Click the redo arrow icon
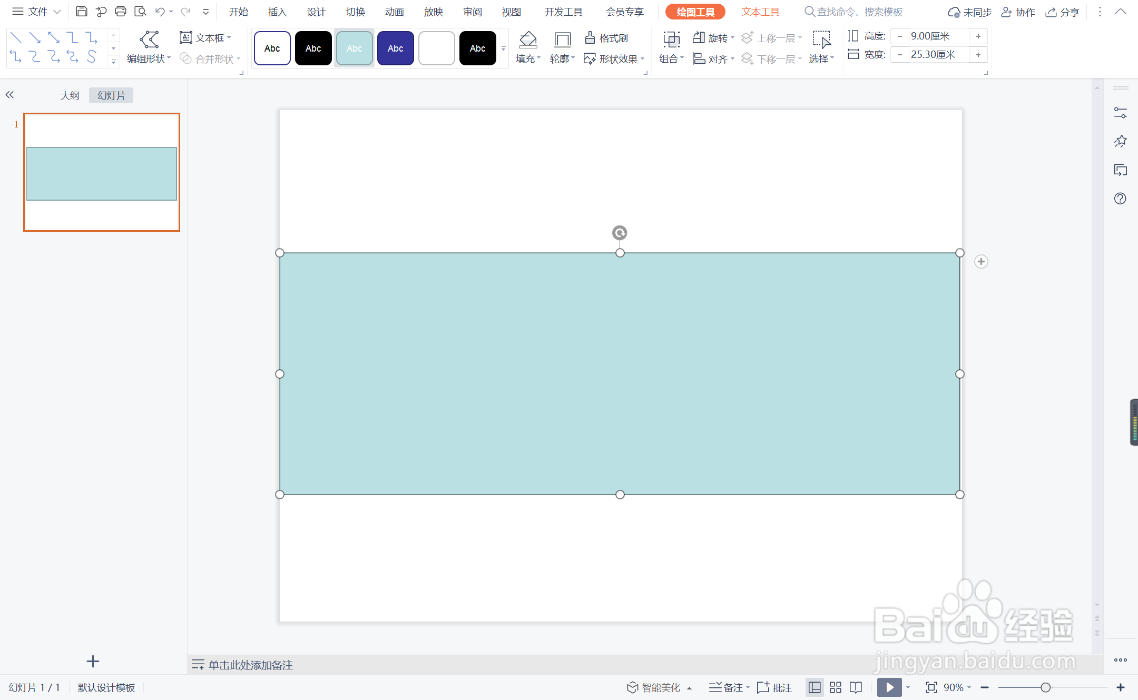The width and height of the screenshot is (1138, 700). [185, 12]
